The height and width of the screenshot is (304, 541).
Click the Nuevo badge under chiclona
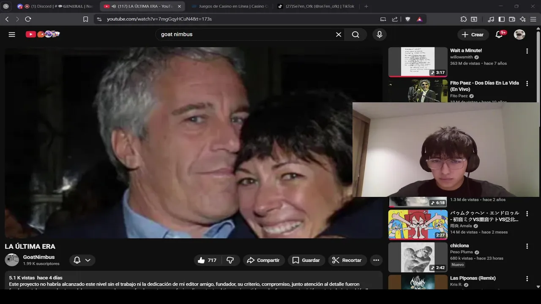[458, 265]
